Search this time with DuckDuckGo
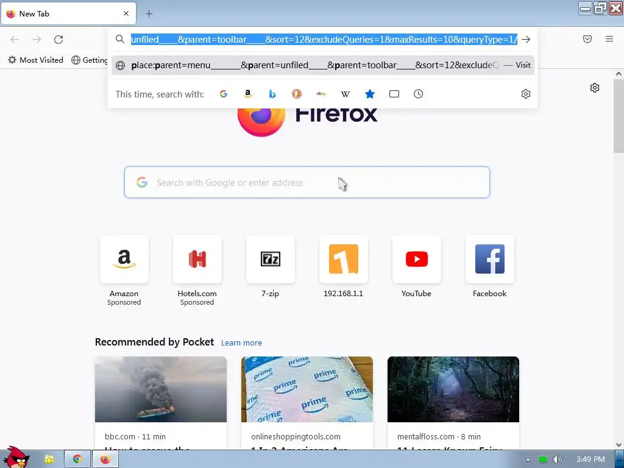This screenshot has width=624, height=468. coord(297,94)
